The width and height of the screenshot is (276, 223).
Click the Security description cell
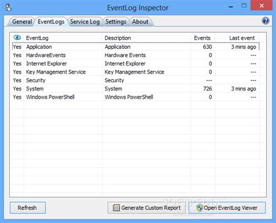114,81
